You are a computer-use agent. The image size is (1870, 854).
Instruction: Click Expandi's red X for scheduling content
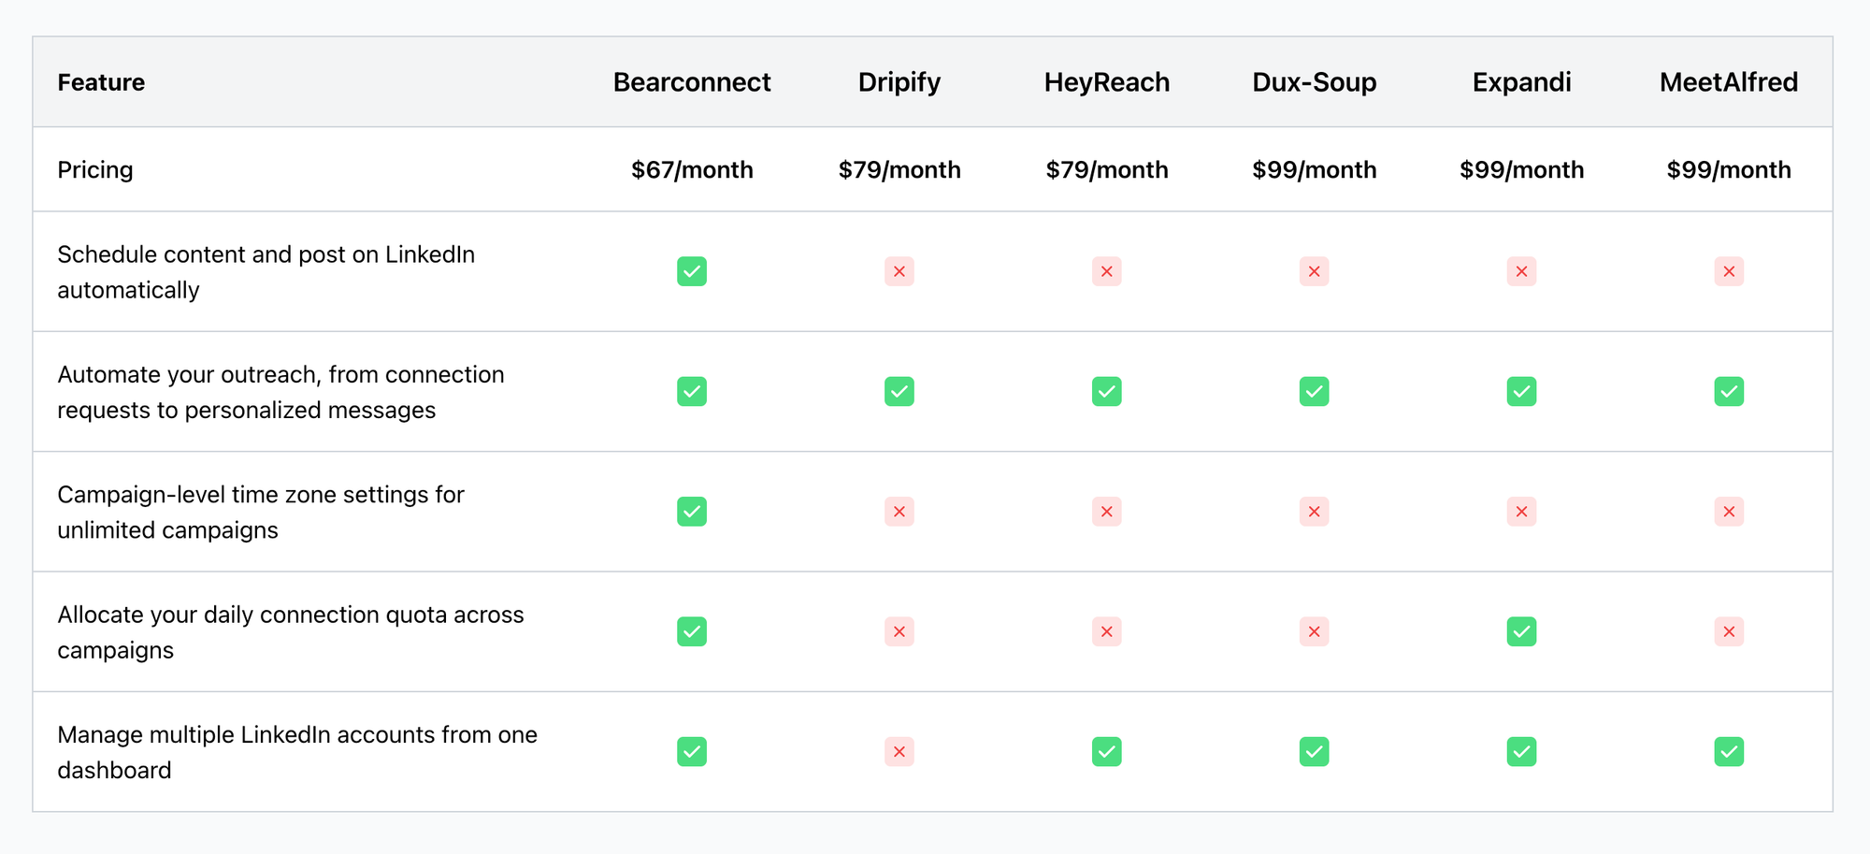tap(1522, 271)
